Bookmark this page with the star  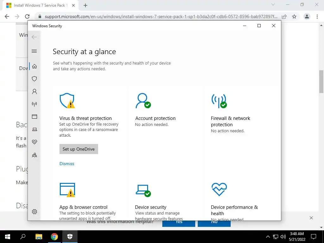pos(294,16)
